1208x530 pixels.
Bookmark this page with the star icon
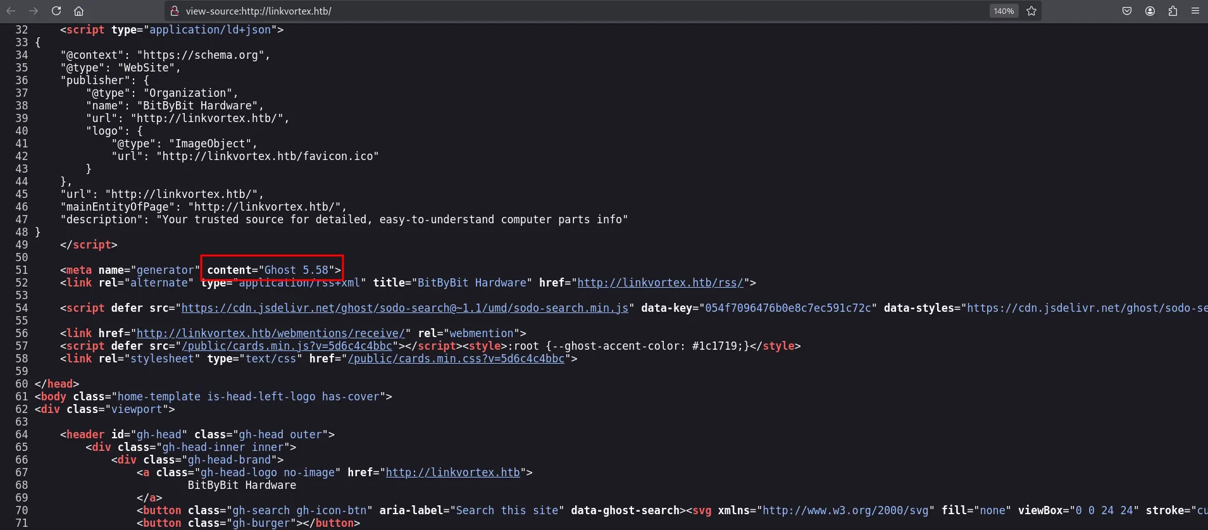click(1031, 11)
